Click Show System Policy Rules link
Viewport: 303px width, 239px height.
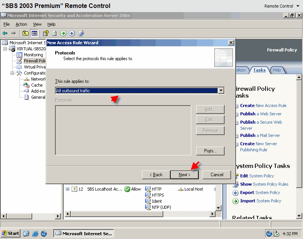[x=264, y=184]
